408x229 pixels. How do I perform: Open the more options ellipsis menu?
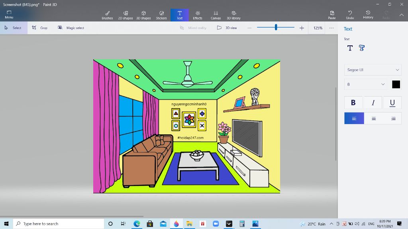click(x=331, y=28)
